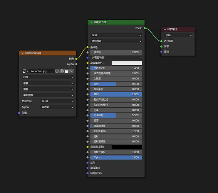Viewport: 218px width, 193px height.
Task: Click the black emission color swatch
Action: 127,147
